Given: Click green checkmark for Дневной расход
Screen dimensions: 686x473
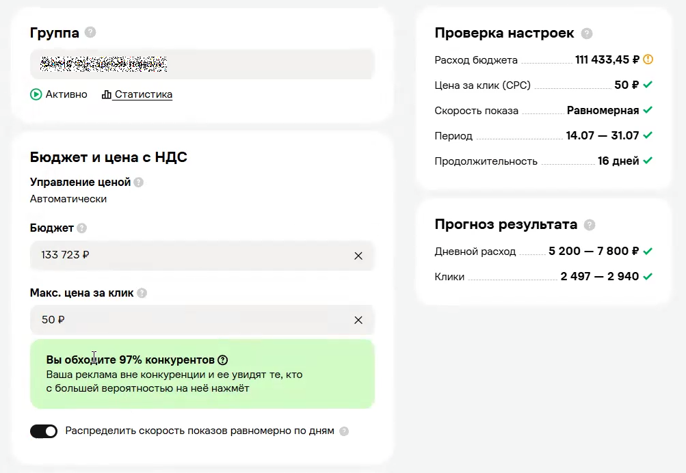Looking at the screenshot, I should [648, 251].
